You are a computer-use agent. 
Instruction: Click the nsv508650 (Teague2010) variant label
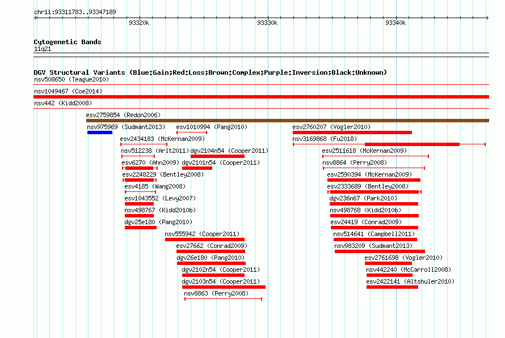71,79
